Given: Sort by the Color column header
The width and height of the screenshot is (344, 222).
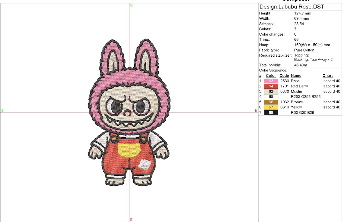Looking at the screenshot, I should (x=270, y=76).
